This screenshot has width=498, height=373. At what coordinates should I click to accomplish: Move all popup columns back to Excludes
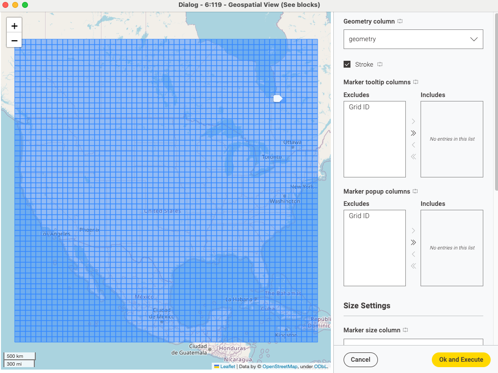[413, 266]
